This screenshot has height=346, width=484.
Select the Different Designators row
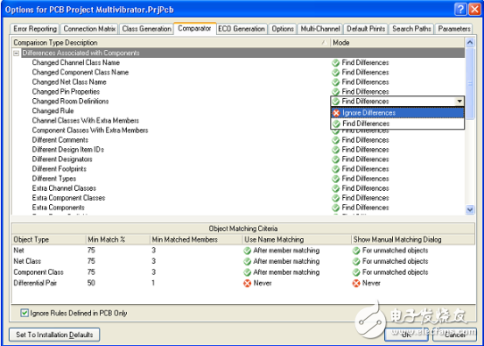(x=238, y=159)
